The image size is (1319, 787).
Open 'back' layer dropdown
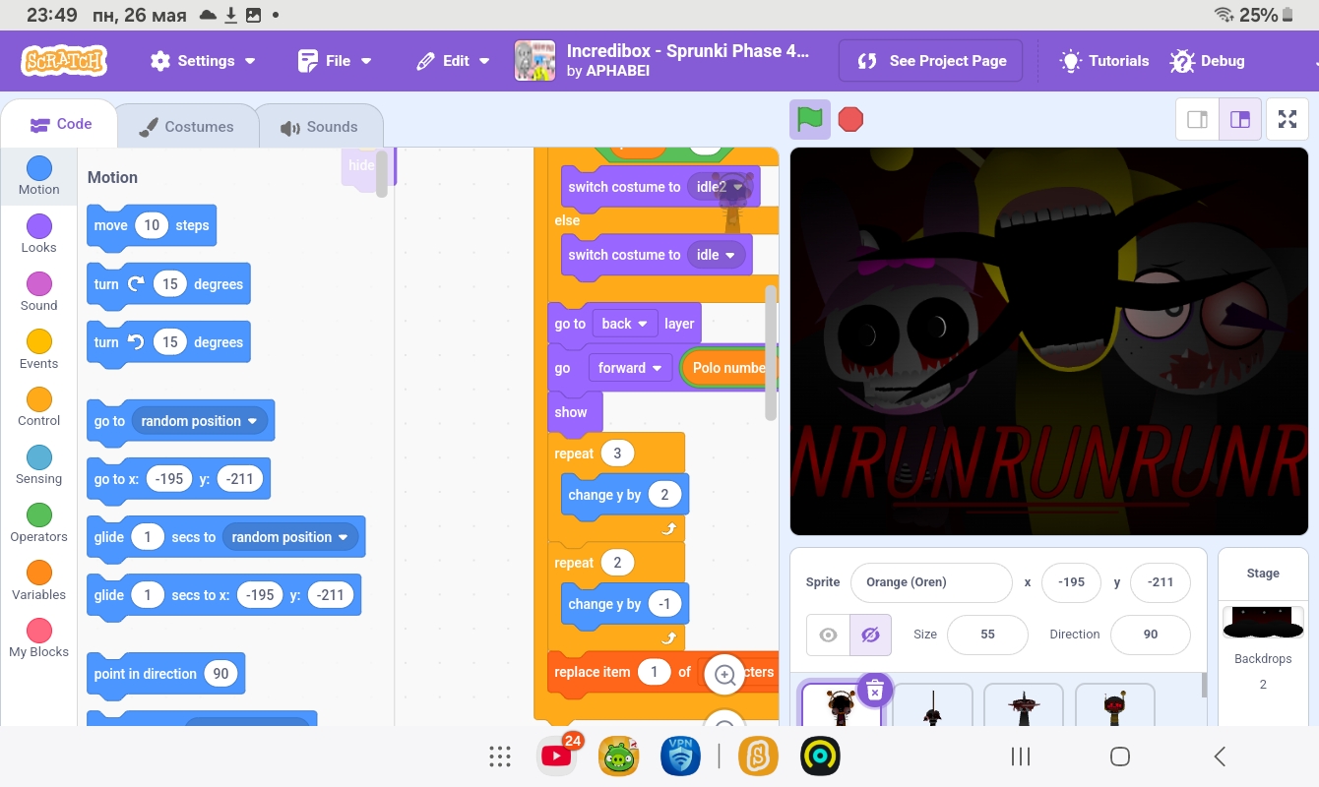[625, 324]
